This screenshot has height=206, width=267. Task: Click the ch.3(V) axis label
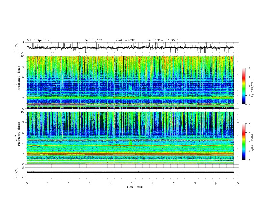[16, 173]
